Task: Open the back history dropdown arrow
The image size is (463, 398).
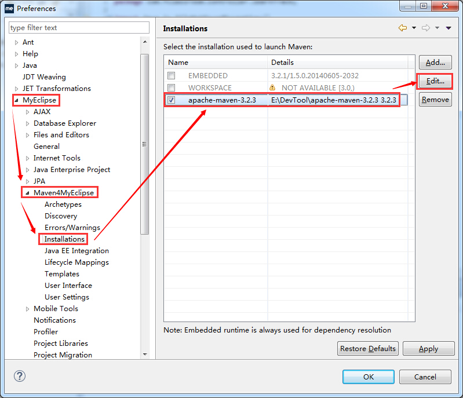Action: (414, 28)
